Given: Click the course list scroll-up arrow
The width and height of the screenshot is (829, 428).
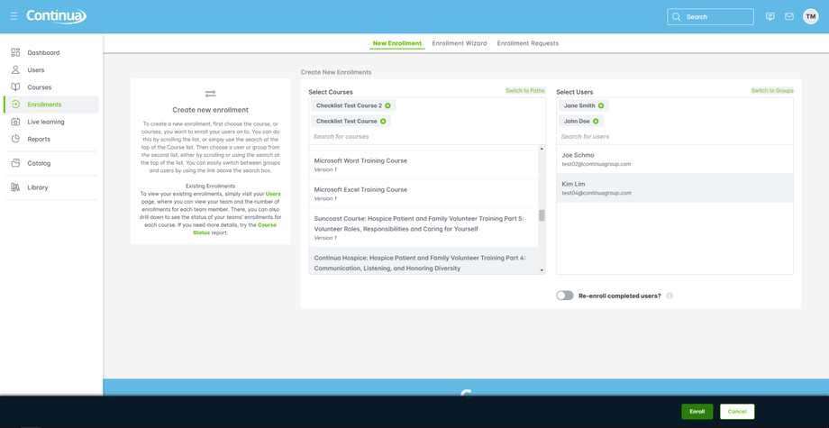Looking at the screenshot, I should [542, 149].
